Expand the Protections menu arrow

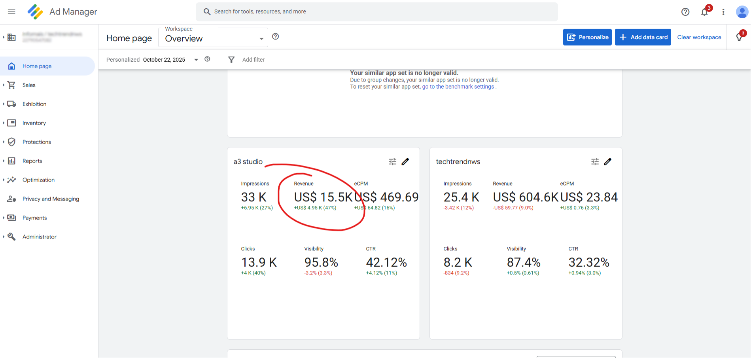pos(4,142)
